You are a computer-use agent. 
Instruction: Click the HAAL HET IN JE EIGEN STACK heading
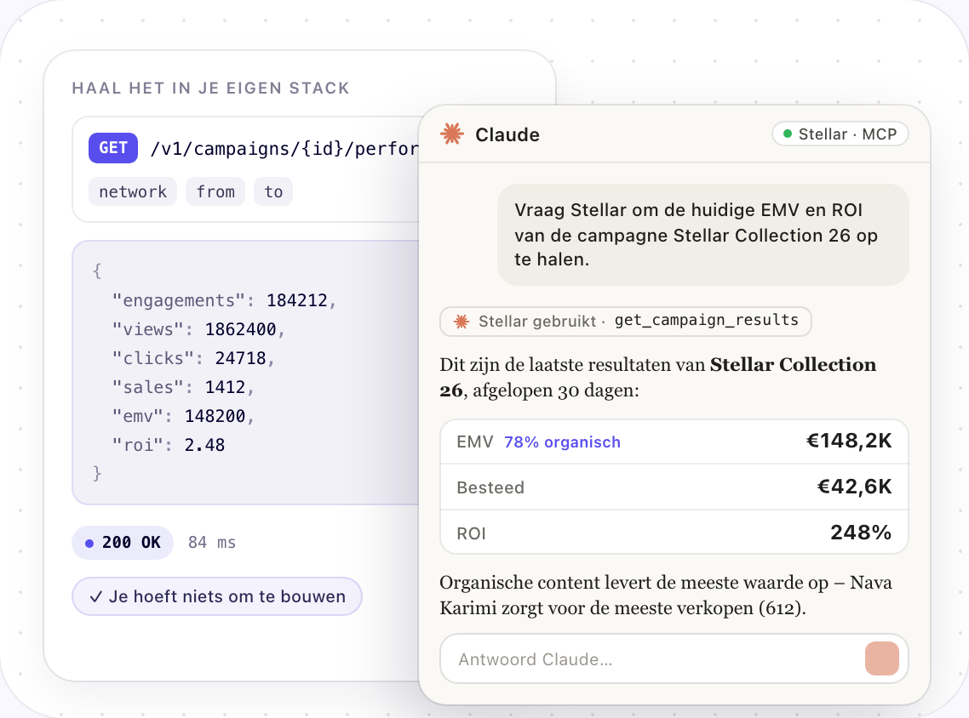click(x=210, y=88)
